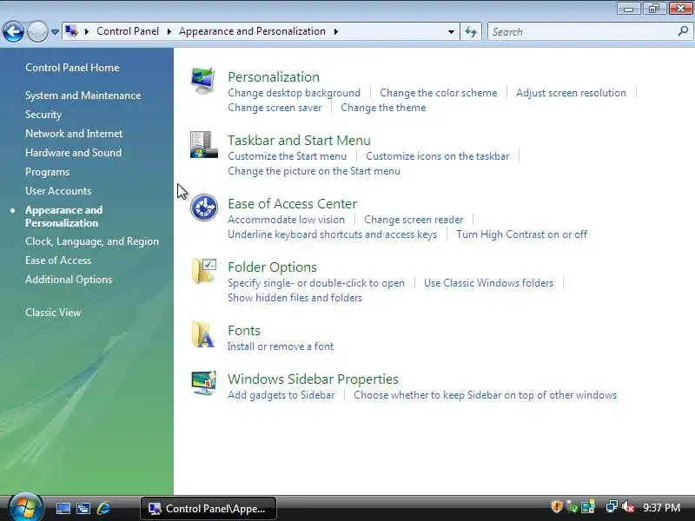Open the Fonts heading

pos(244,331)
